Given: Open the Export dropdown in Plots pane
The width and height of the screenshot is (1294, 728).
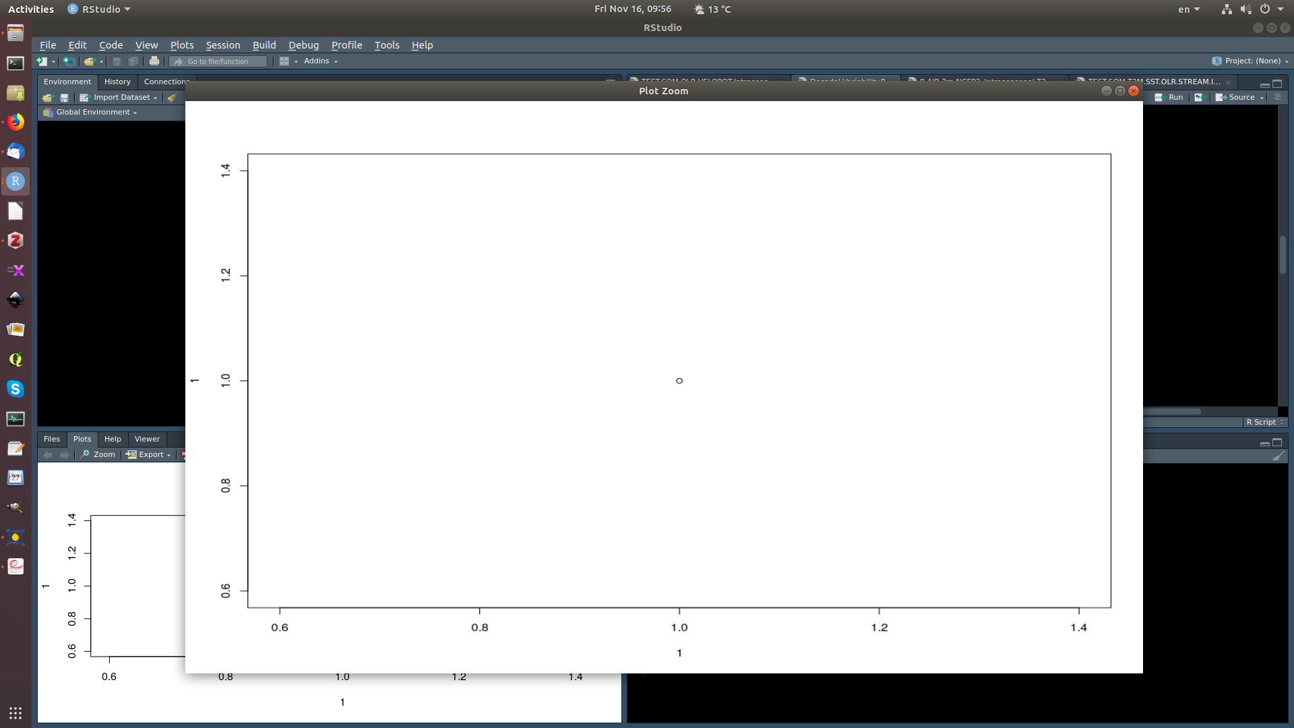Looking at the screenshot, I should (x=148, y=454).
